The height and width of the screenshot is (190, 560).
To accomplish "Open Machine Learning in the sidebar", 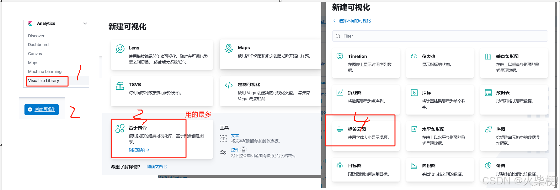I will point(45,71).
